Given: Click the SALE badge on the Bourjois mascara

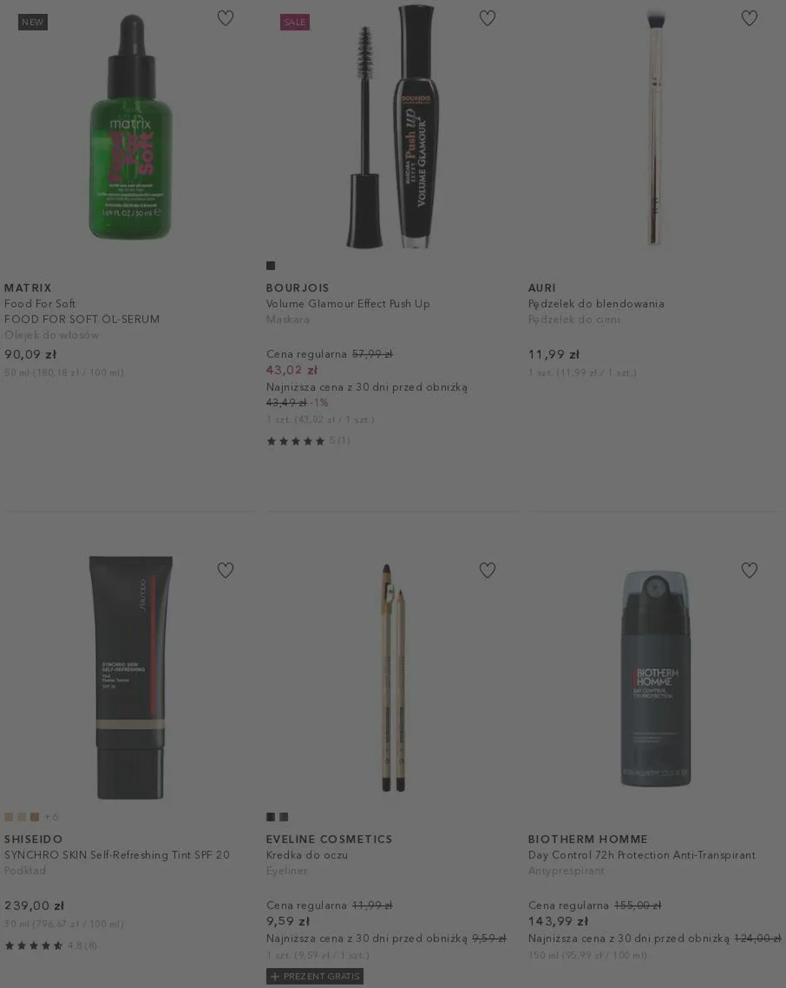Looking at the screenshot, I should click(x=295, y=22).
